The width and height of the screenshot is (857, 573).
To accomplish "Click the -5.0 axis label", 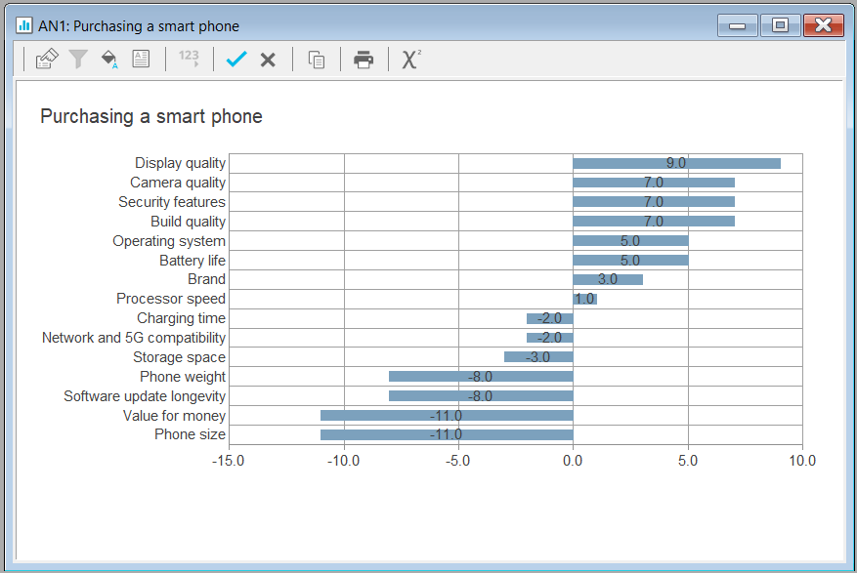I will pyautogui.click(x=458, y=461).
